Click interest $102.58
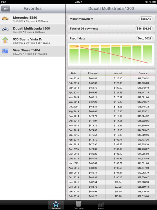This screenshot has width=157, height=210. (118, 168)
